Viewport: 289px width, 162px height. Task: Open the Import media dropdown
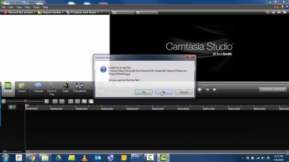[51, 12]
